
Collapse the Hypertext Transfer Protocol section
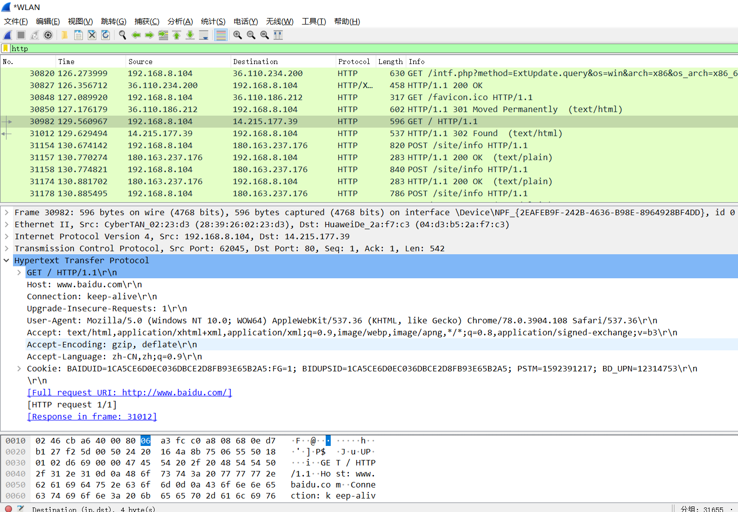7,260
